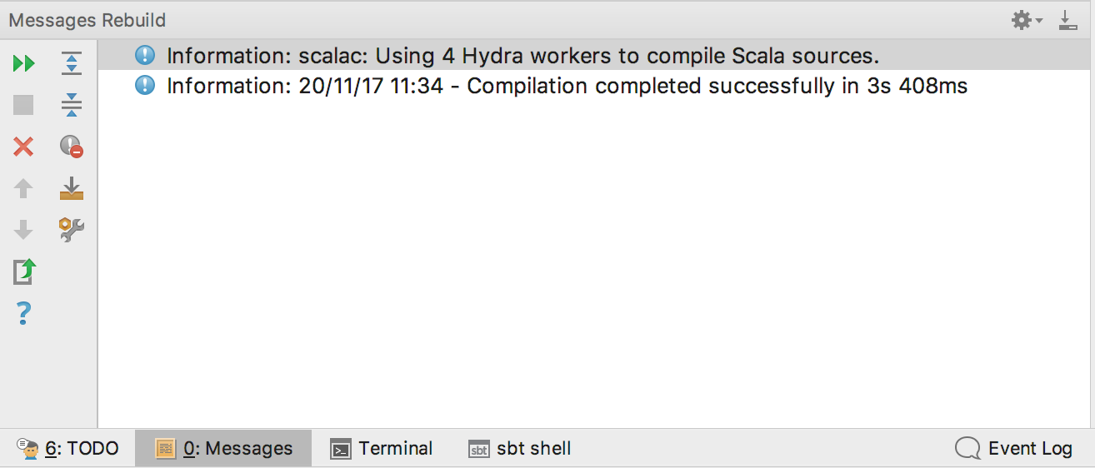The image size is (1095, 468).
Task: Open help via the blue question mark
Action: pos(23,313)
